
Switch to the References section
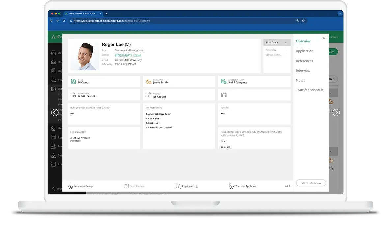click(304, 61)
